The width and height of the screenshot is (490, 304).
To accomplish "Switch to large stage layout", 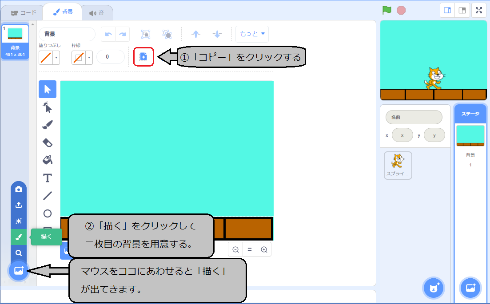I will (462, 10).
